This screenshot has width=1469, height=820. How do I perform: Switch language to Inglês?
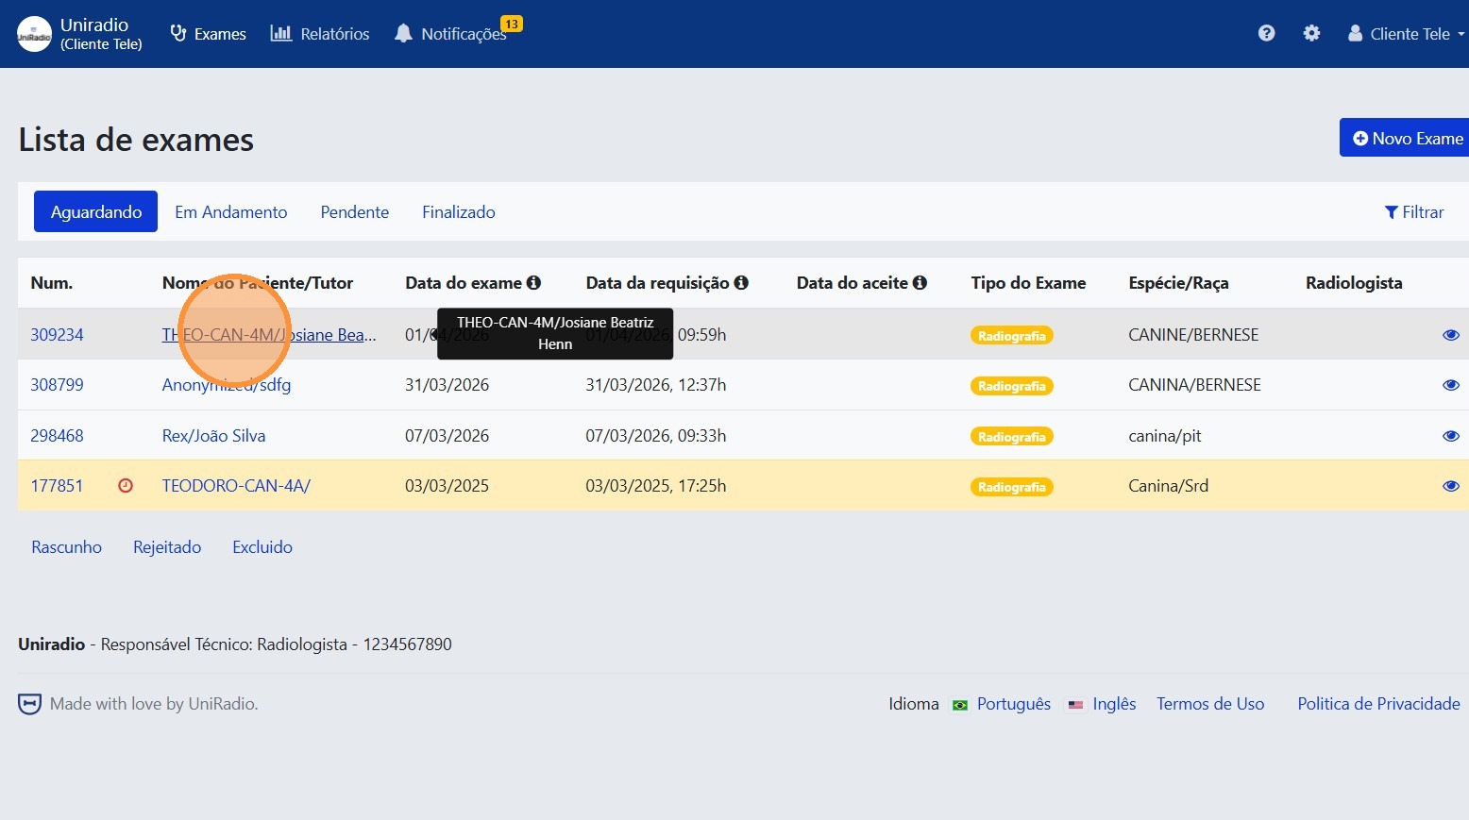click(x=1113, y=704)
